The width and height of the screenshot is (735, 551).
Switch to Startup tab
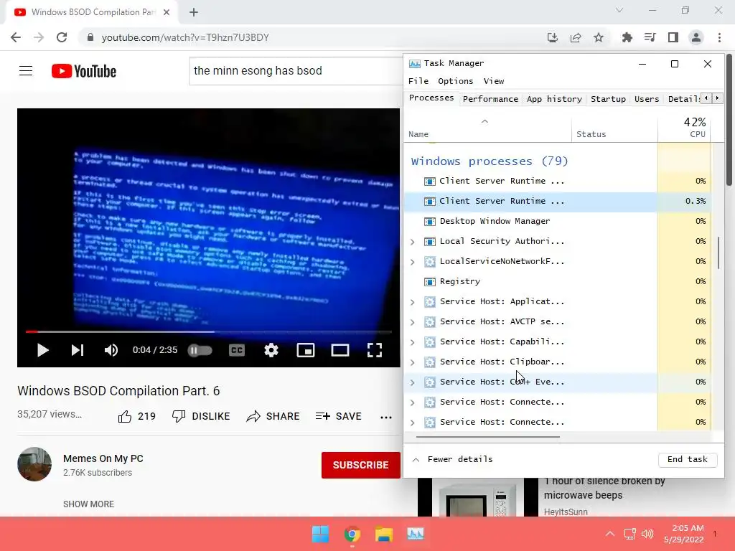(x=608, y=99)
